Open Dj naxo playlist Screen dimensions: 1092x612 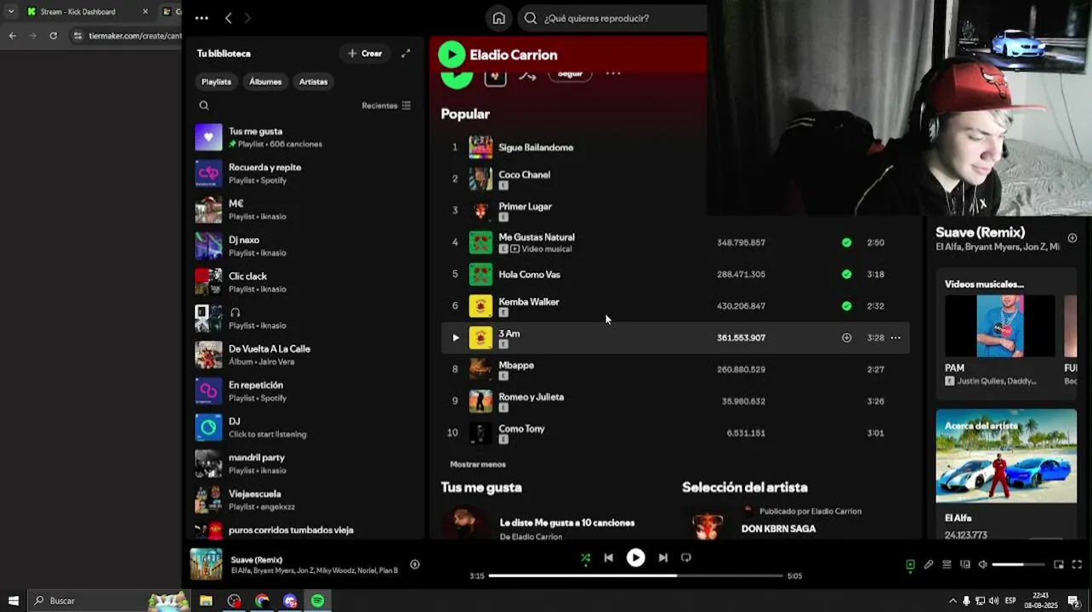coord(306,246)
